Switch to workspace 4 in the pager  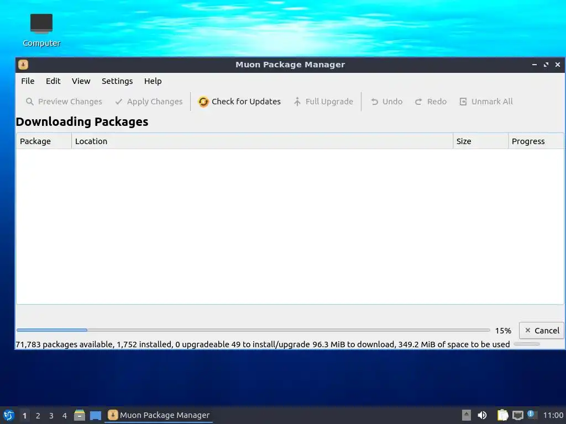[65, 416]
